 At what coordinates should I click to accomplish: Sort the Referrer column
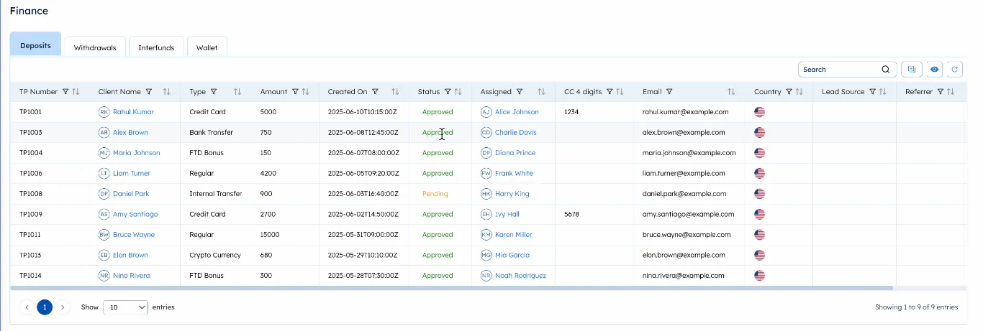point(951,92)
